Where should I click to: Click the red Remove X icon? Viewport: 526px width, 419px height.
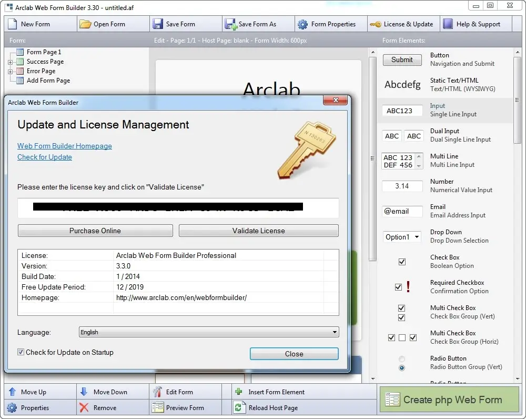pyautogui.click(x=84, y=407)
